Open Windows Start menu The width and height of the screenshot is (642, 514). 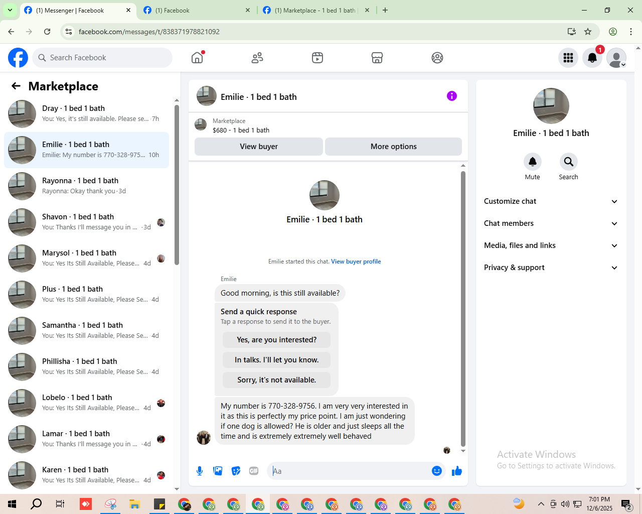[x=12, y=504]
